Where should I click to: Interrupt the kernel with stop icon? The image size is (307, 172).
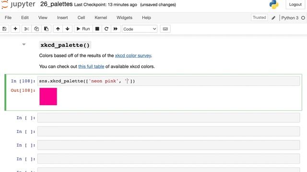[97, 29]
